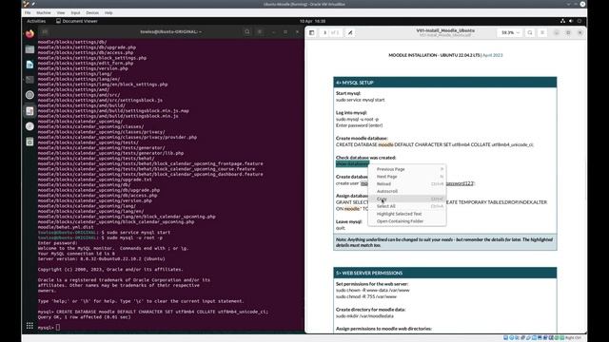Viewport: 609px width, 342px height.
Task: Show Applications grid at dock bottom
Action: [29, 326]
